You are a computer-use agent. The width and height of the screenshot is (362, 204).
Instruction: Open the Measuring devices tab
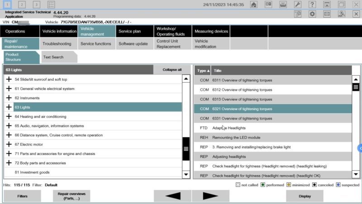211,31
